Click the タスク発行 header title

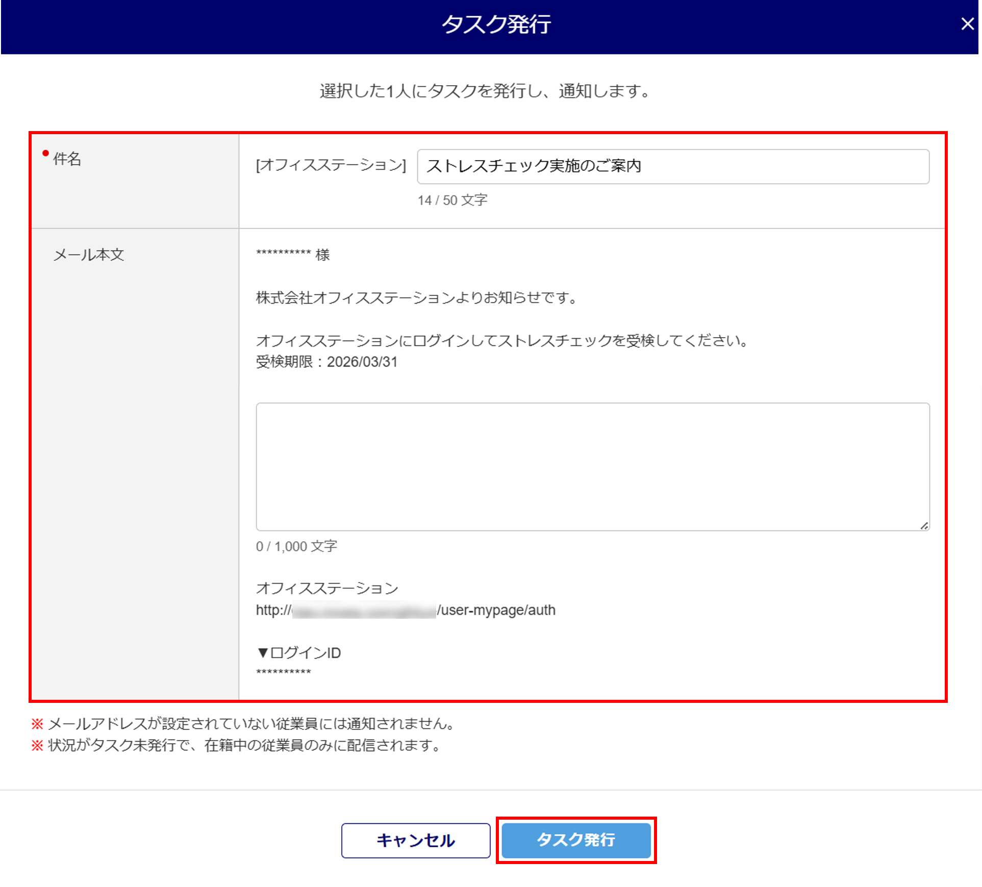click(495, 24)
